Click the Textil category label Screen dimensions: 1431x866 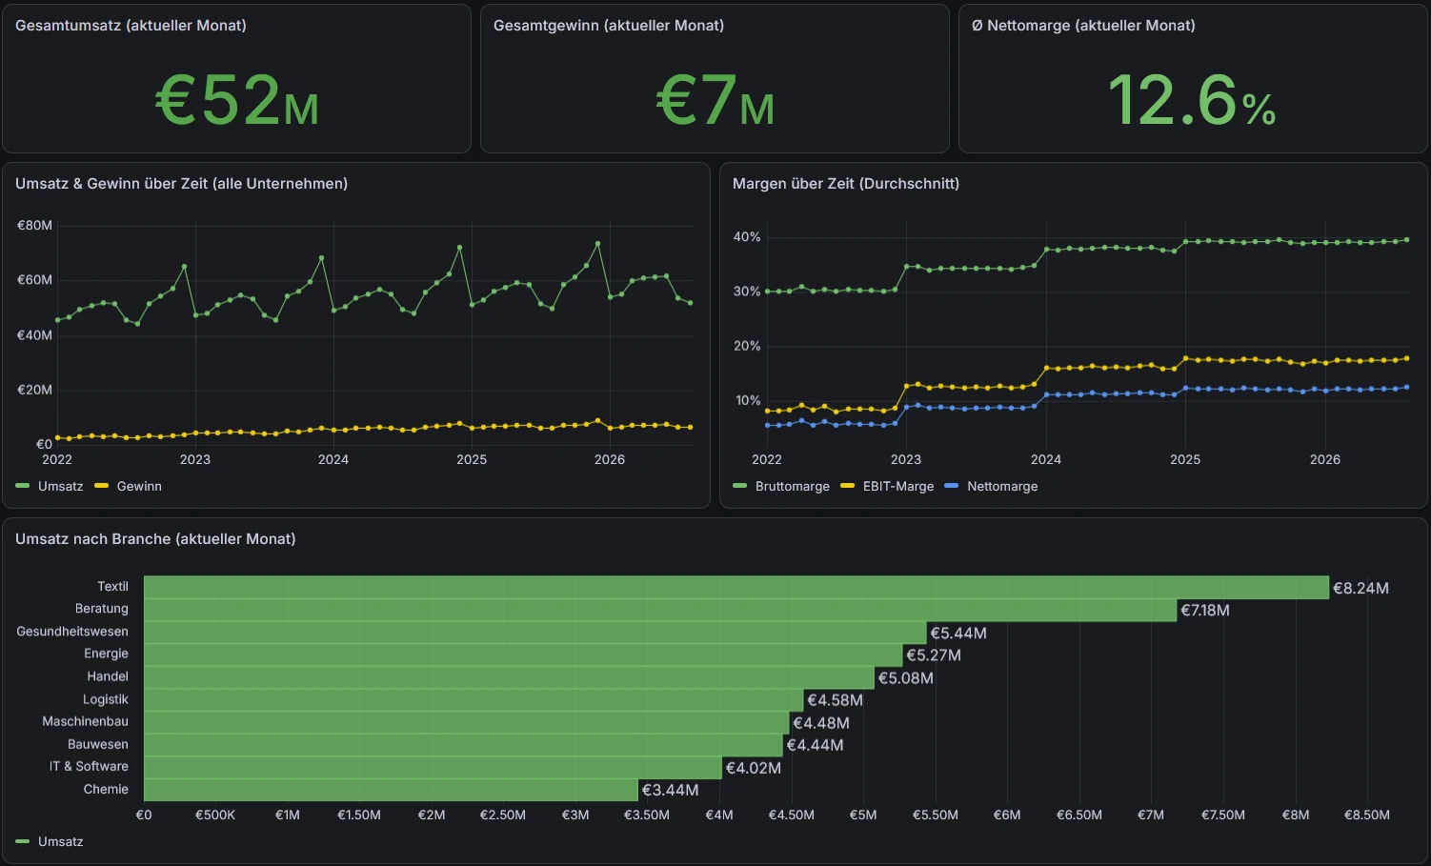(x=112, y=587)
